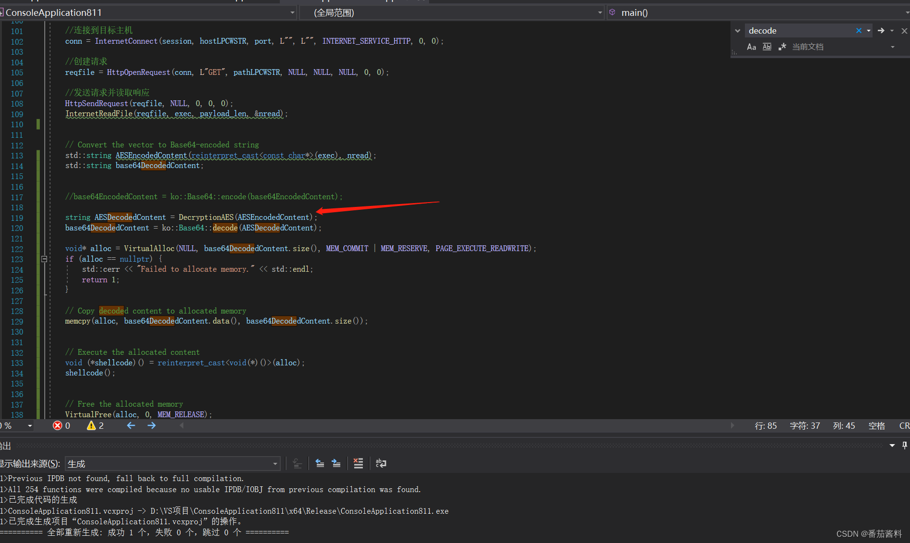Open the main() member dropdown

pos(758,12)
